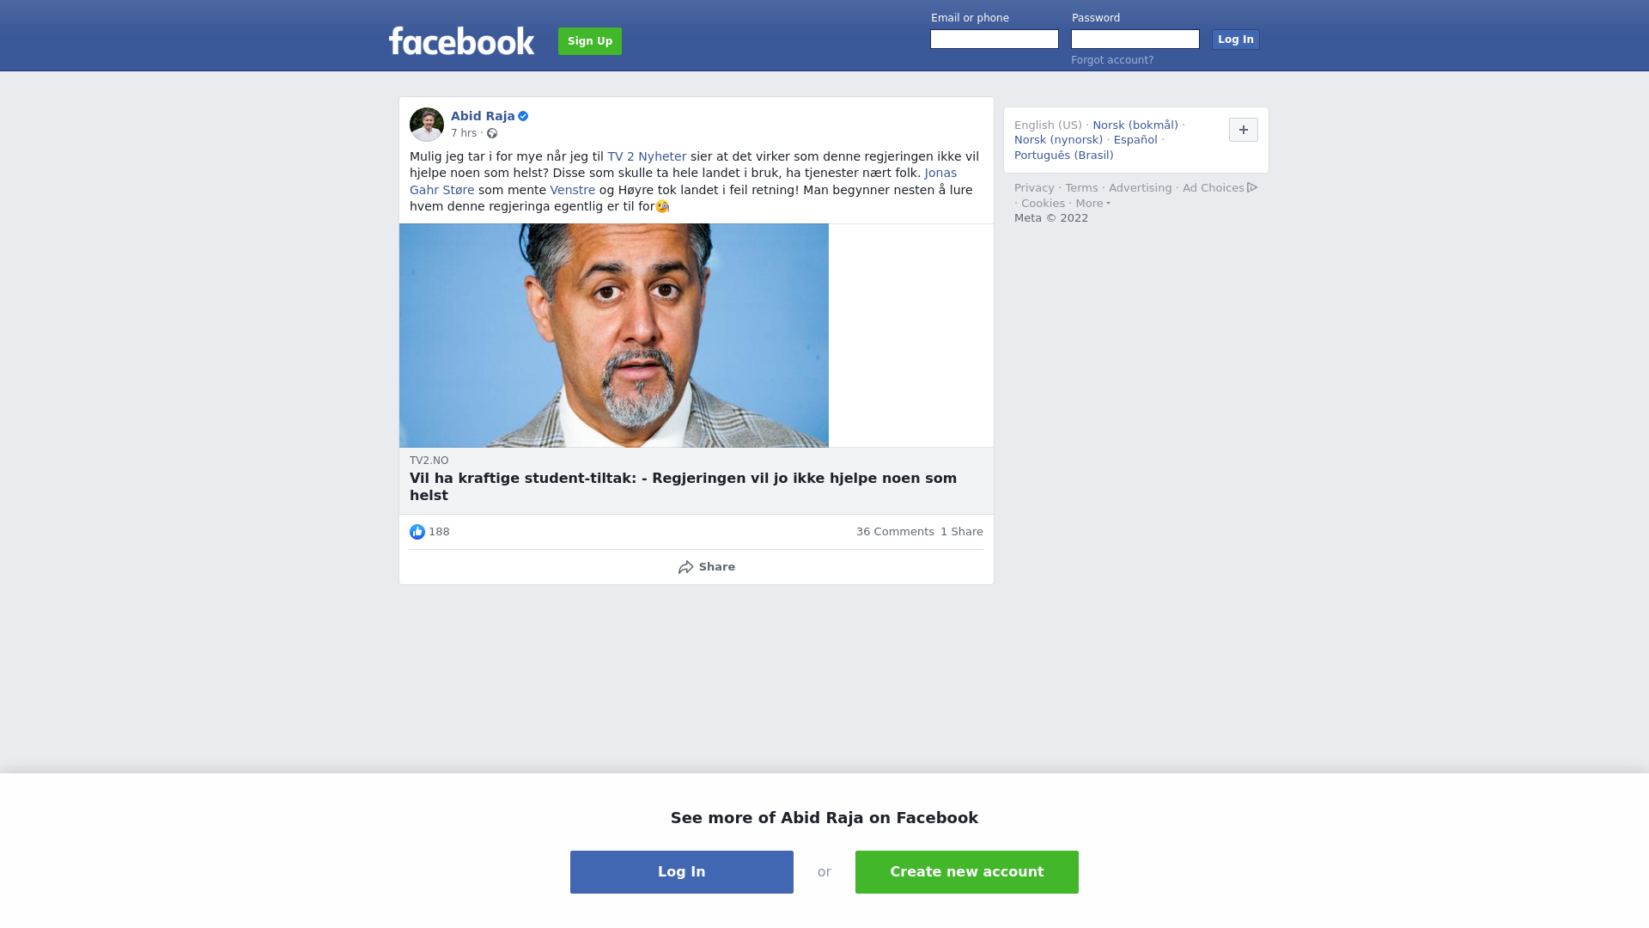The height and width of the screenshot is (928, 1649).
Task: Click the green Sign Up button
Action: click(x=590, y=41)
